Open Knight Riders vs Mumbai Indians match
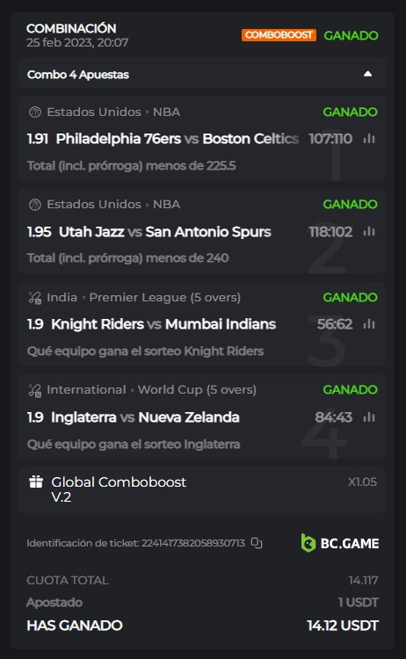 click(163, 324)
